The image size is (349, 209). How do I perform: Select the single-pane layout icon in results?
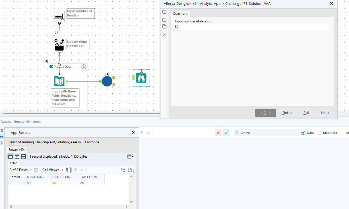(x=10, y=156)
